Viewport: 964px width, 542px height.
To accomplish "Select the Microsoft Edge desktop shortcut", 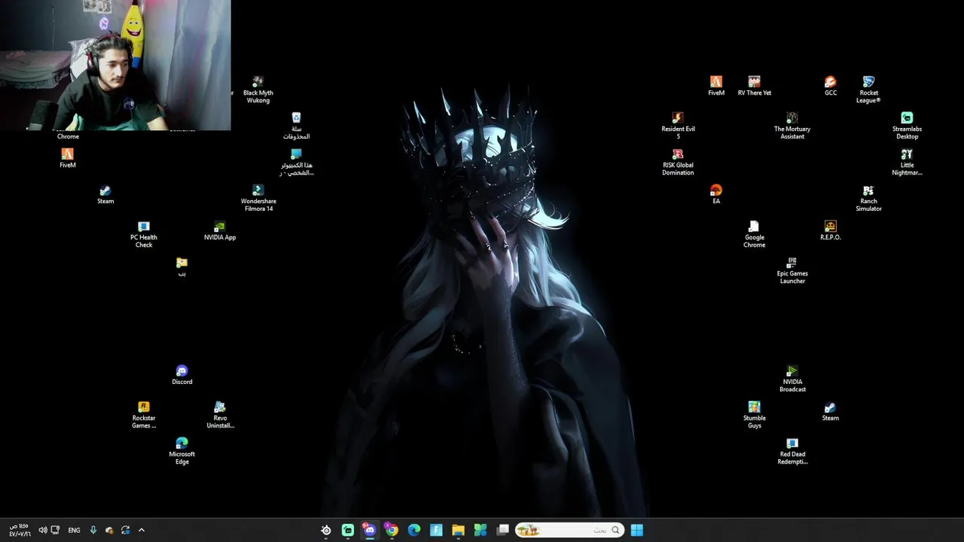I will pyautogui.click(x=182, y=451).
